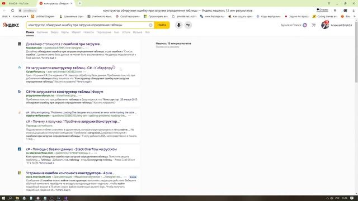Show more bookmarks chevron
The width and height of the screenshot is (358, 201).
click(x=355, y=16)
